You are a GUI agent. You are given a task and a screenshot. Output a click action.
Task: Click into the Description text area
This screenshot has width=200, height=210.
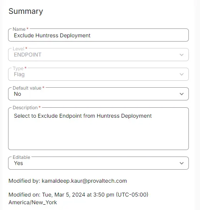pyautogui.click(x=98, y=128)
